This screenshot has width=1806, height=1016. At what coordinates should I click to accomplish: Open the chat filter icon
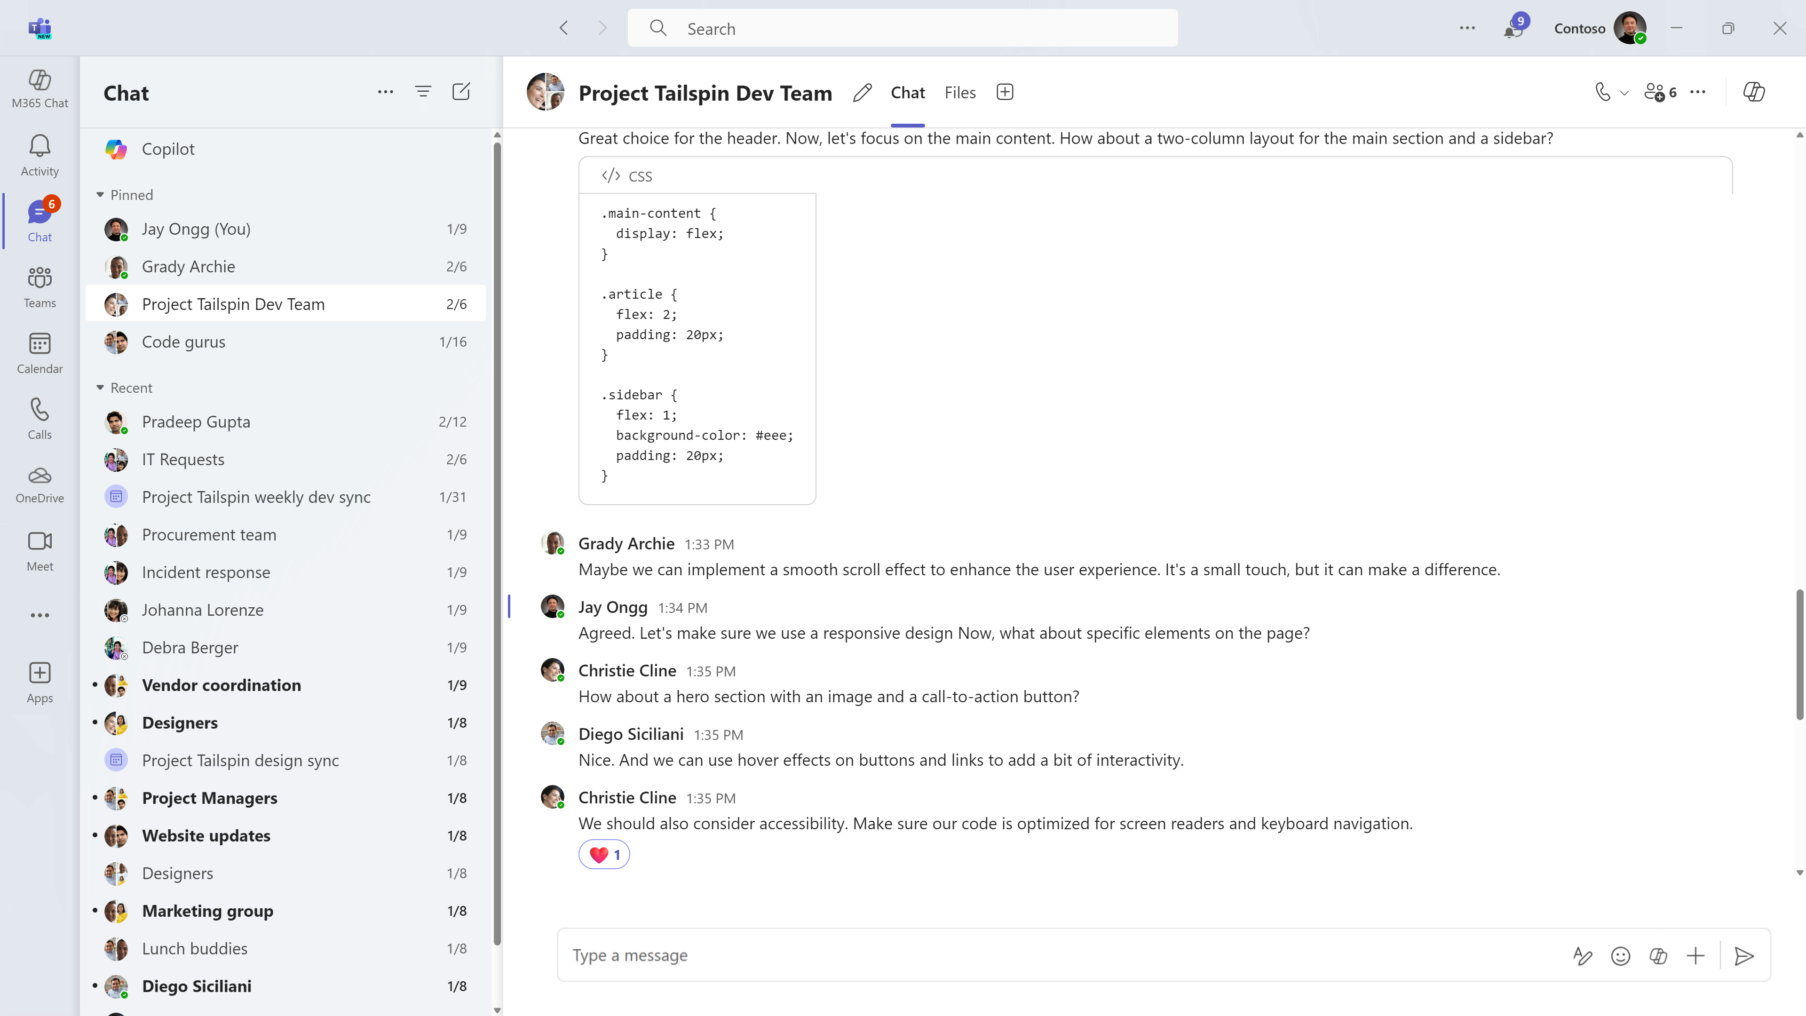423,92
